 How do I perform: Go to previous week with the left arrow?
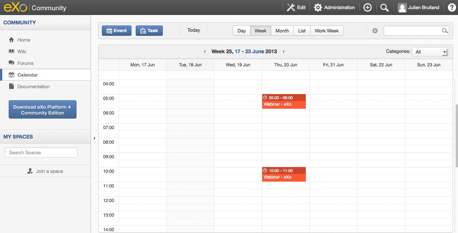[205, 52]
